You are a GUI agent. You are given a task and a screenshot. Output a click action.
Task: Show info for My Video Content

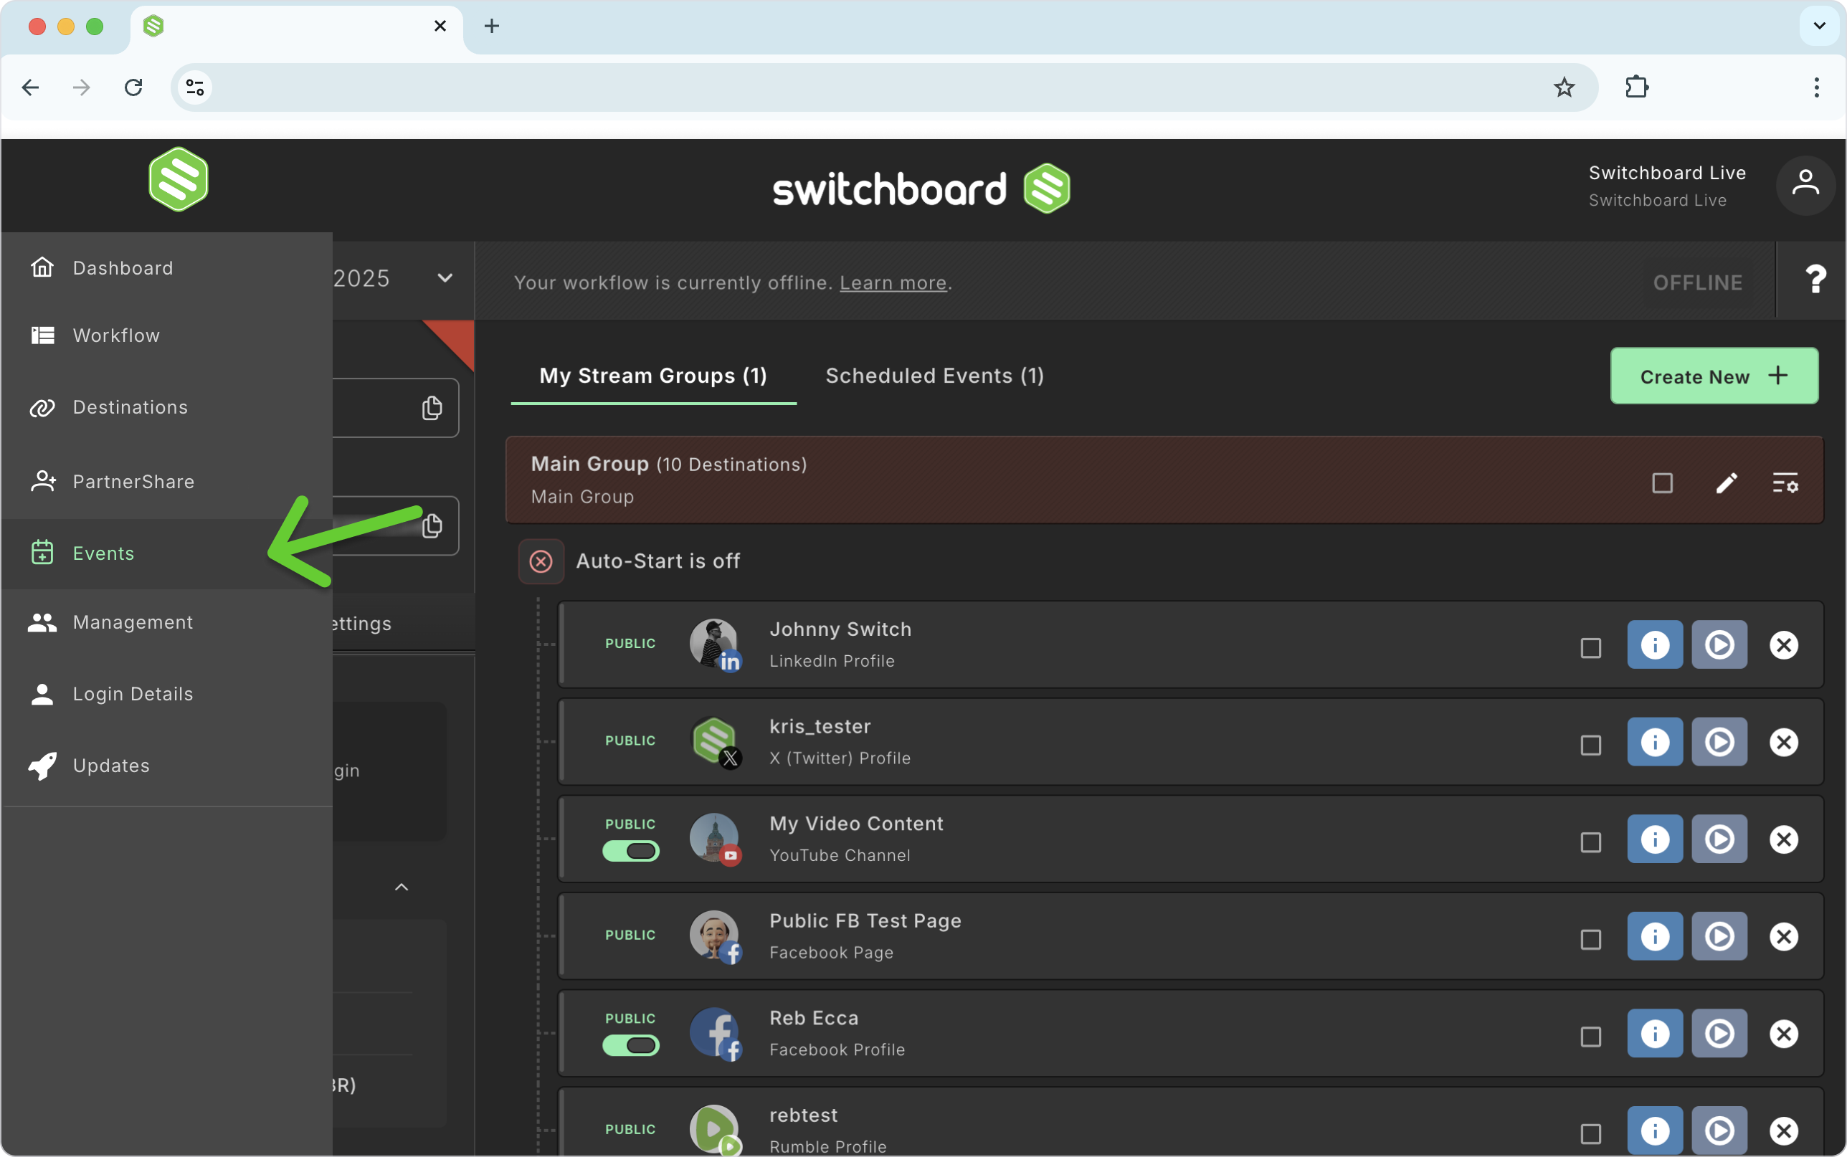(x=1655, y=839)
